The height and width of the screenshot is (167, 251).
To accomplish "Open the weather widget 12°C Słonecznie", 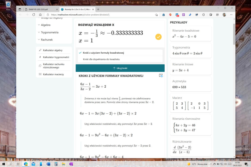I will pos(197,164).
